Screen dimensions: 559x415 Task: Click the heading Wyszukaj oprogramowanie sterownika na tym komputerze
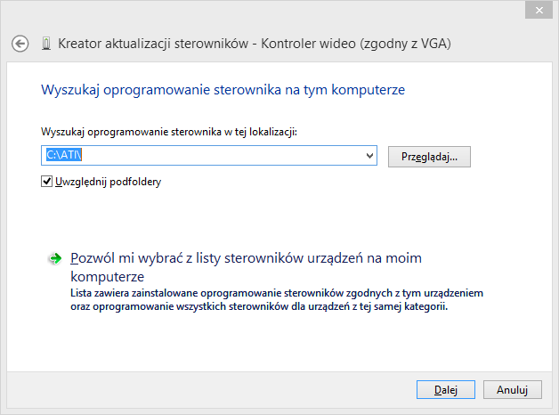[x=223, y=90]
